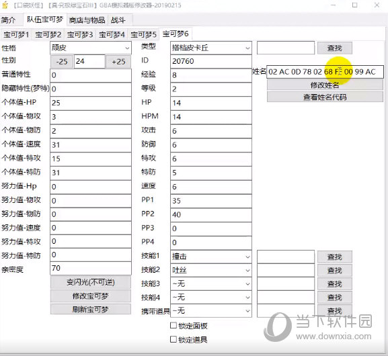Click 查找 button for 技能3

click(x=335, y=284)
